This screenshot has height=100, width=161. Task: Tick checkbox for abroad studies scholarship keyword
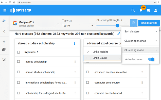(19, 72)
